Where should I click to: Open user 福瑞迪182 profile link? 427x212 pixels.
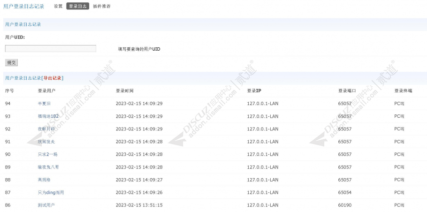click(48, 116)
